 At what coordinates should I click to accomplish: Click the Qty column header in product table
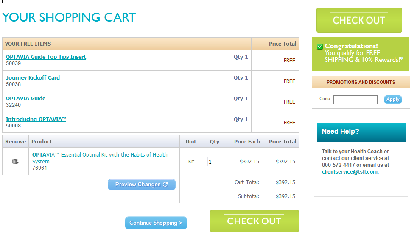[215, 142]
